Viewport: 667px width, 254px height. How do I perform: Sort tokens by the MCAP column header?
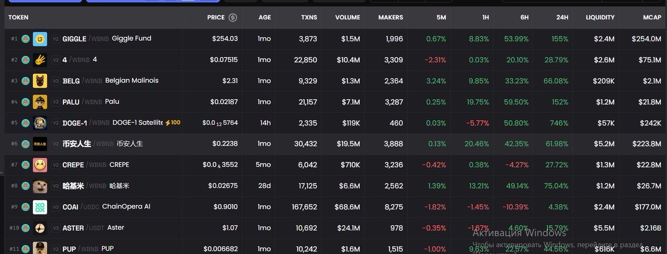[652, 18]
